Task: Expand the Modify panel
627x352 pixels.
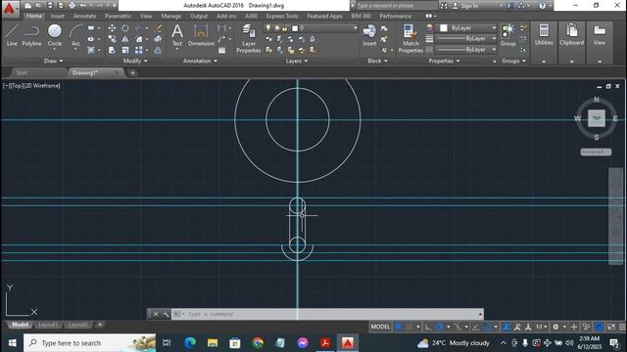Action: (x=135, y=61)
